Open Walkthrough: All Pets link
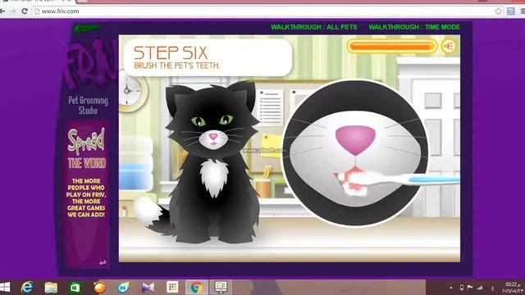Screen dimensions: 525x295 click(313, 27)
